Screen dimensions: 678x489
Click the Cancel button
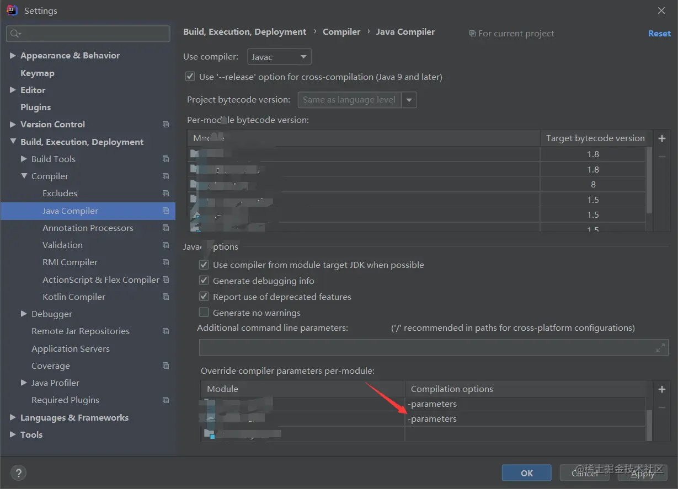[x=585, y=473]
